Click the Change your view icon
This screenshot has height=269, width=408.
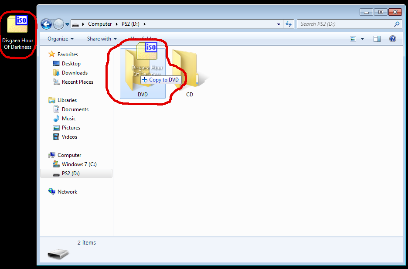tap(354, 39)
